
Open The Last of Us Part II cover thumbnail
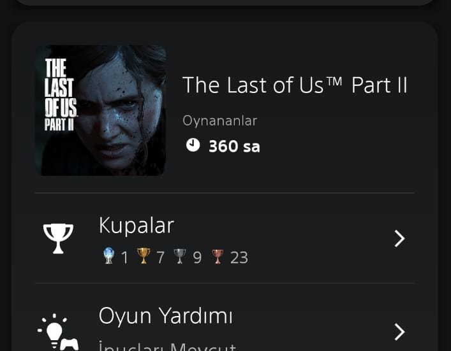coord(100,110)
